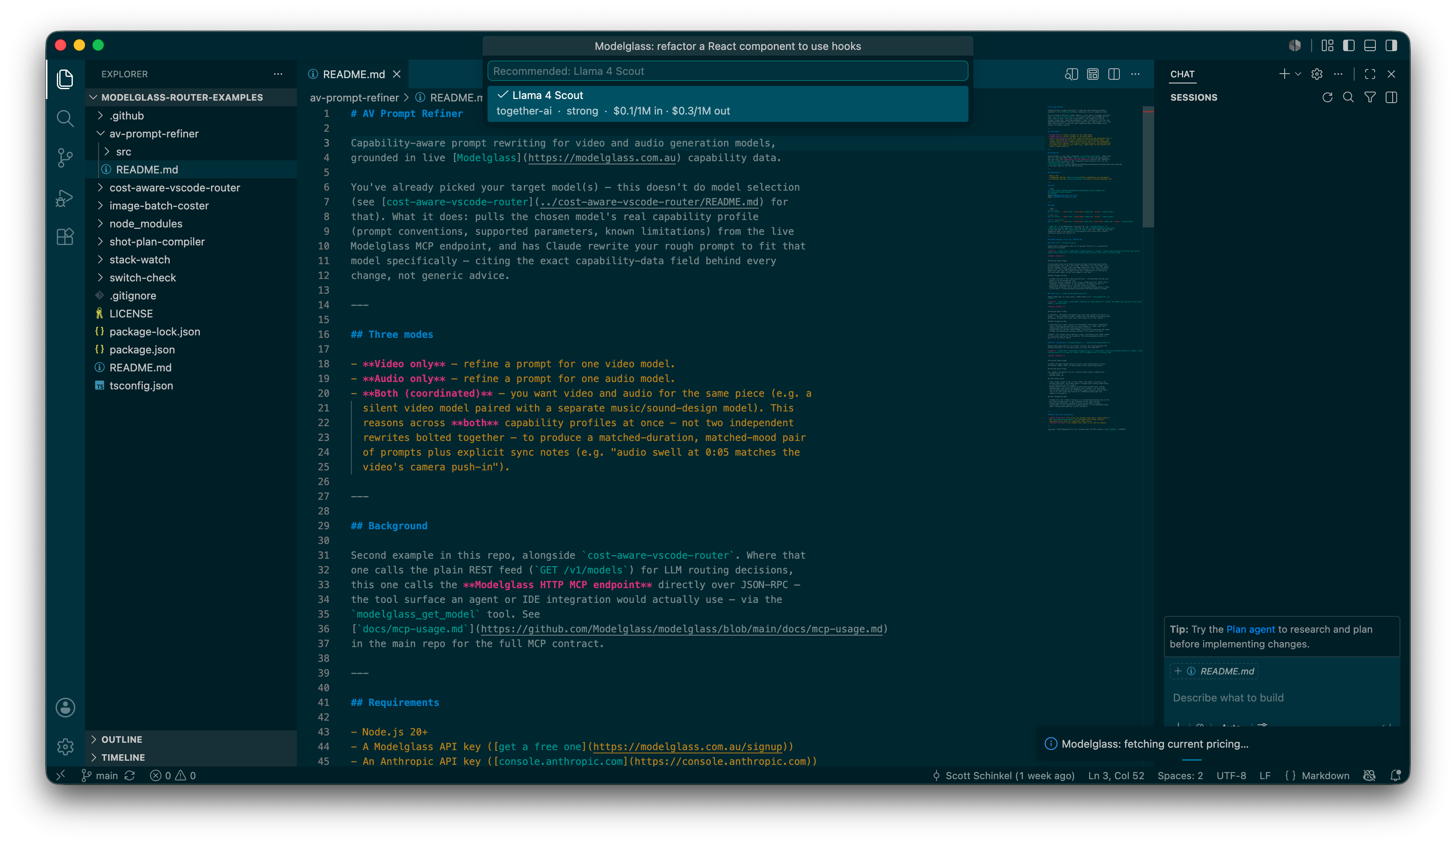This screenshot has height=845, width=1456.
Task: Open the Manage gear in activity bar
Action: point(65,747)
